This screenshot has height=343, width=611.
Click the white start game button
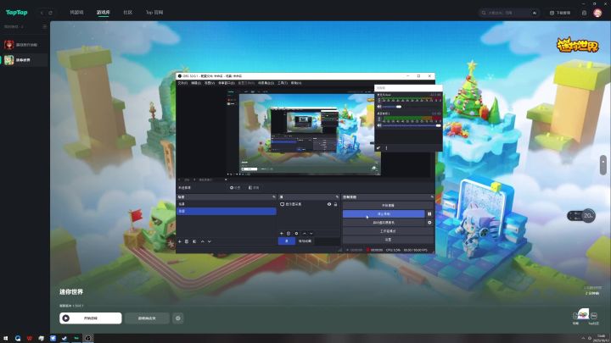coord(91,318)
